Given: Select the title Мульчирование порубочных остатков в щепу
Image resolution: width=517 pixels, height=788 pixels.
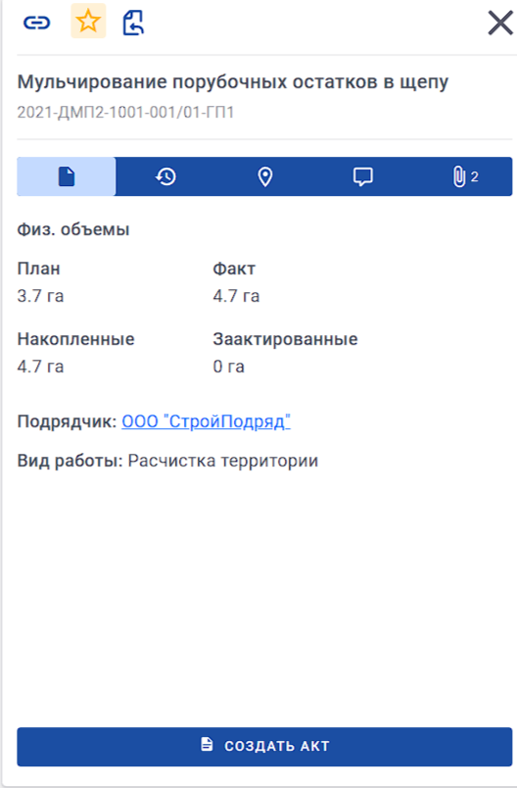Looking at the screenshot, I should (x=233, y=81).
